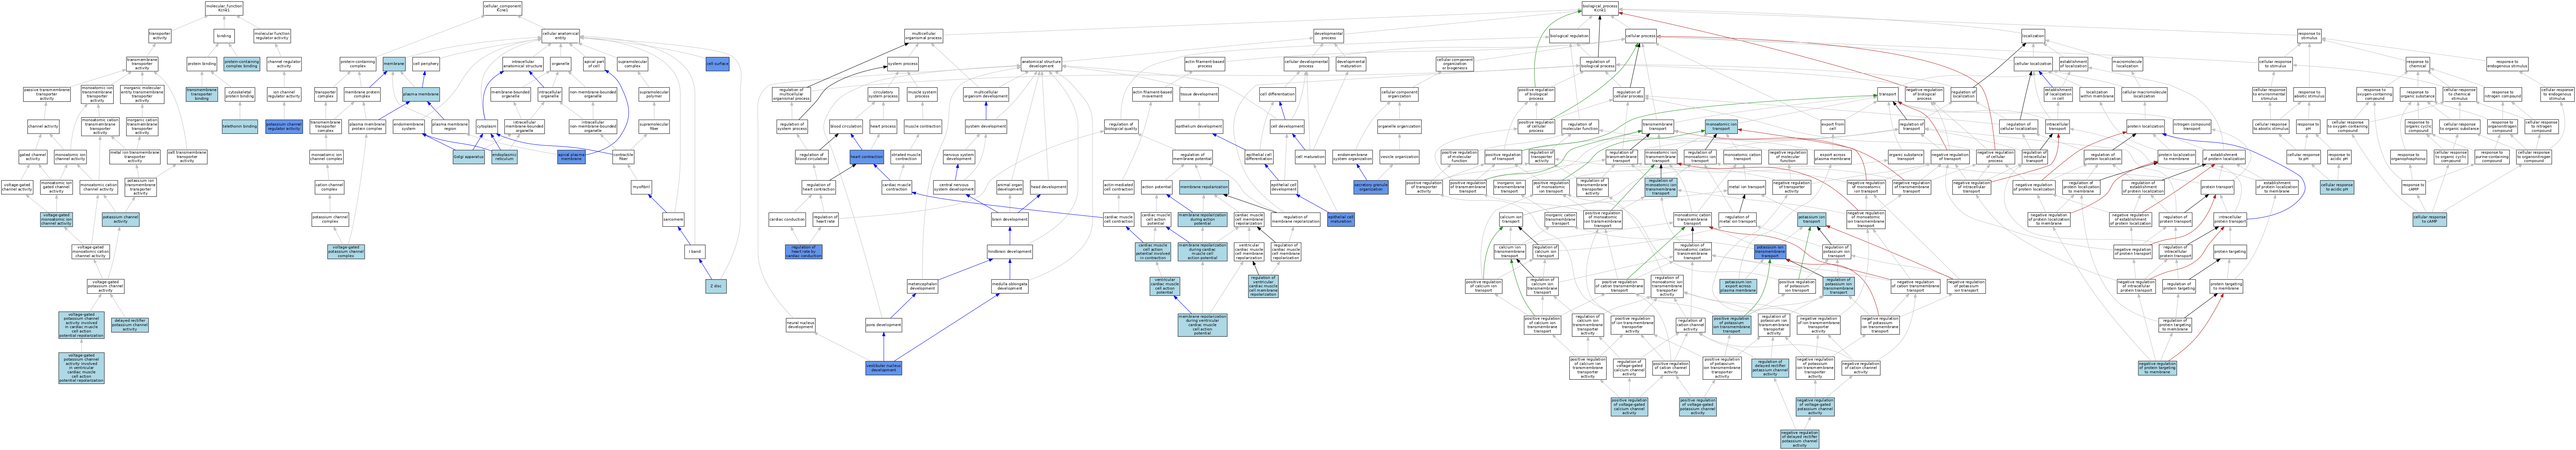Click 'negative regulation of protein targeting to membrane'
2576x450 pixels.
2157,368
